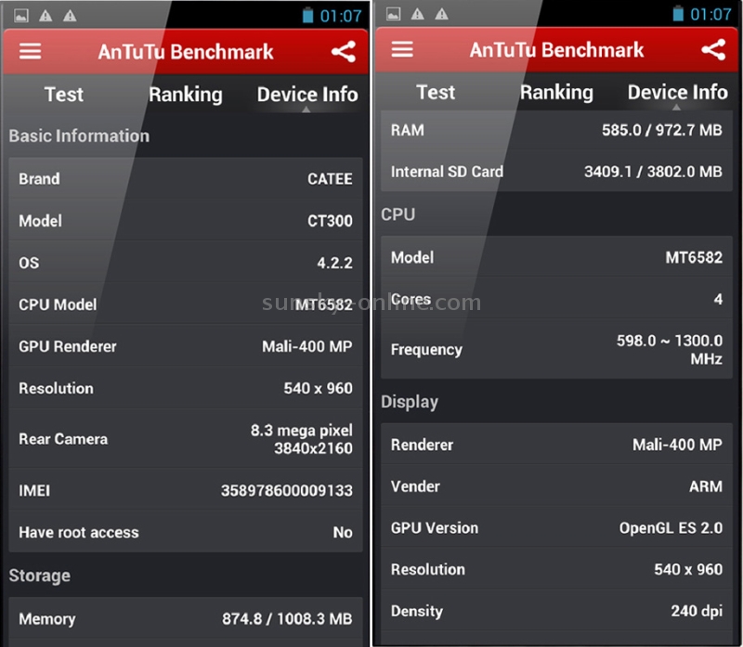Screen dimensions: 743x647
Task: Switch to Ranking tab on left screen
Action: [x=185, y=95]
